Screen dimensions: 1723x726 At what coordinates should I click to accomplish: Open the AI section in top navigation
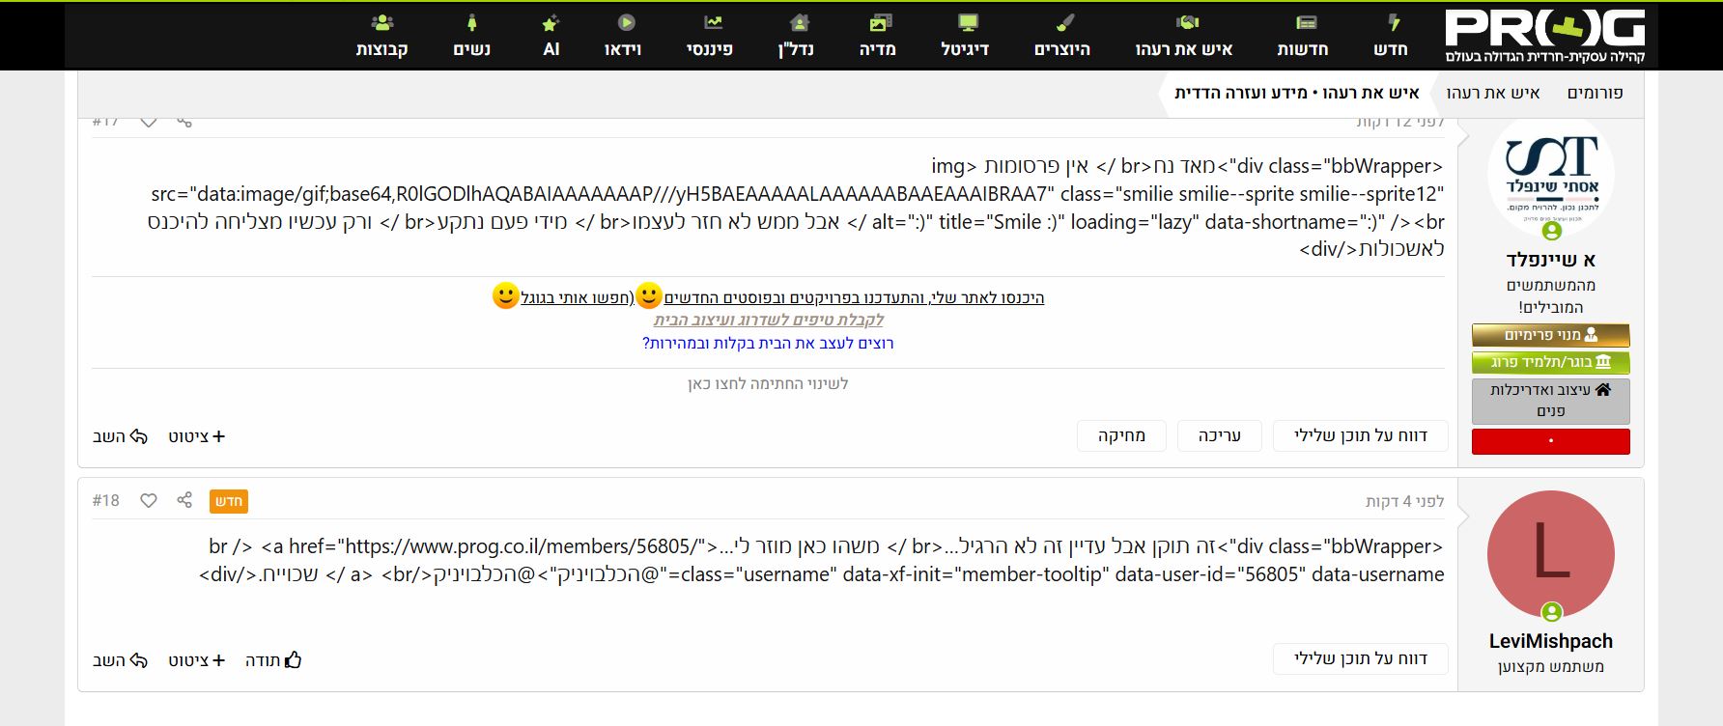click(551, 36)
